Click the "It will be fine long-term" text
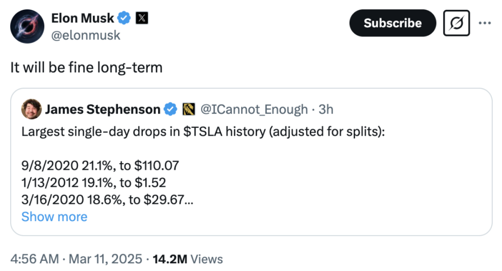Image resolution: width=502 pixels, height=271 pixels. pyautogui.click(x=86, y=68)
